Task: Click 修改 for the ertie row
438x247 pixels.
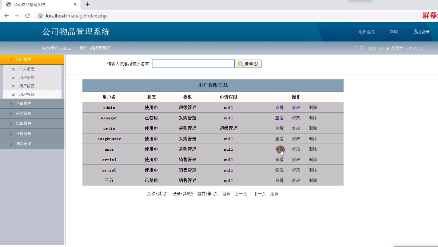Action: click(x=296, y=128)
